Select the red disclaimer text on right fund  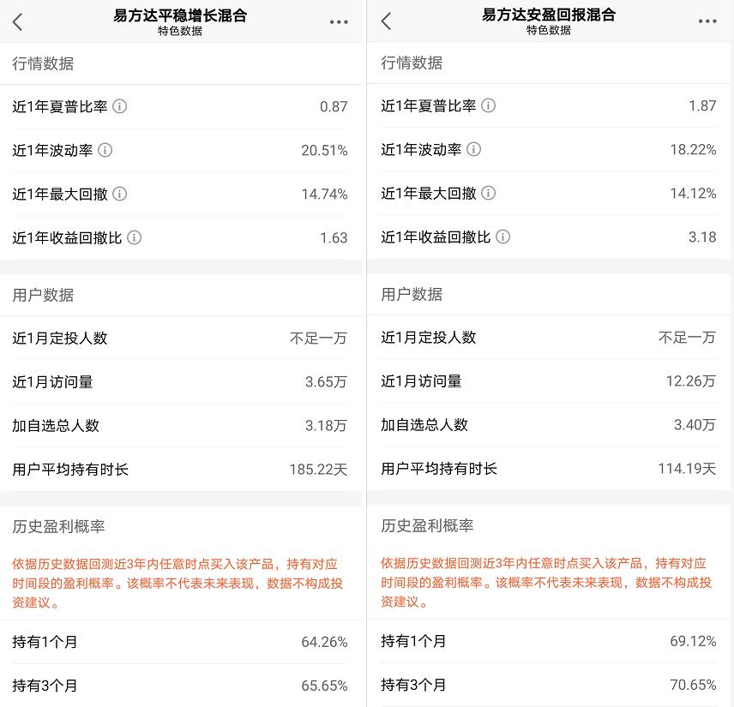click(550, 578)
